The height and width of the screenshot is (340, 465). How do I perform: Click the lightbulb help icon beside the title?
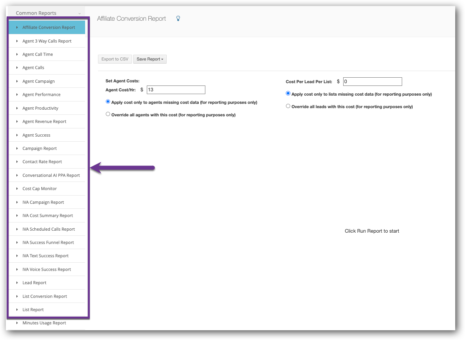tap(178, 18)
